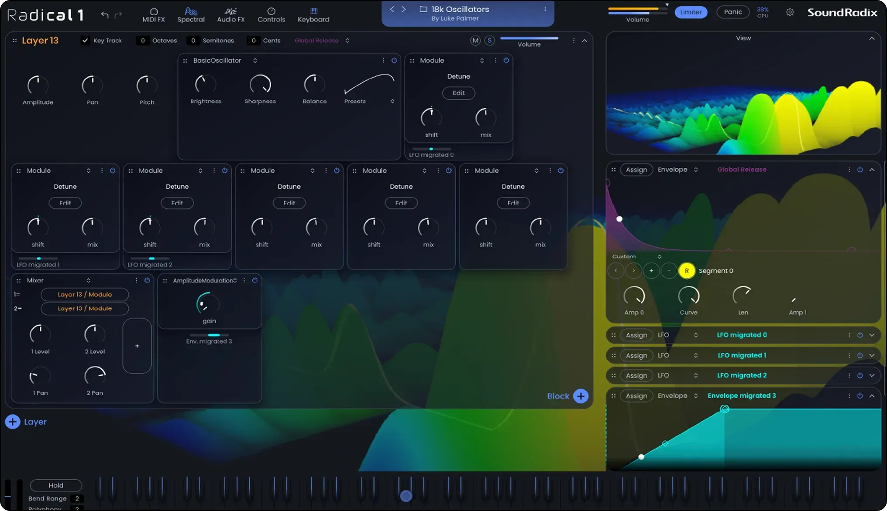Viewport: 887px width, 511px height.
Task: Open the Custom envelope shape dropdown
Action: click(659, 256)
